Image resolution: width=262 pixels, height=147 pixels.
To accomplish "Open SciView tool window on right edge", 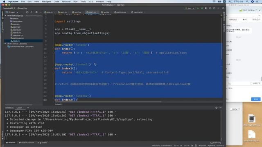I will [224, 28].
